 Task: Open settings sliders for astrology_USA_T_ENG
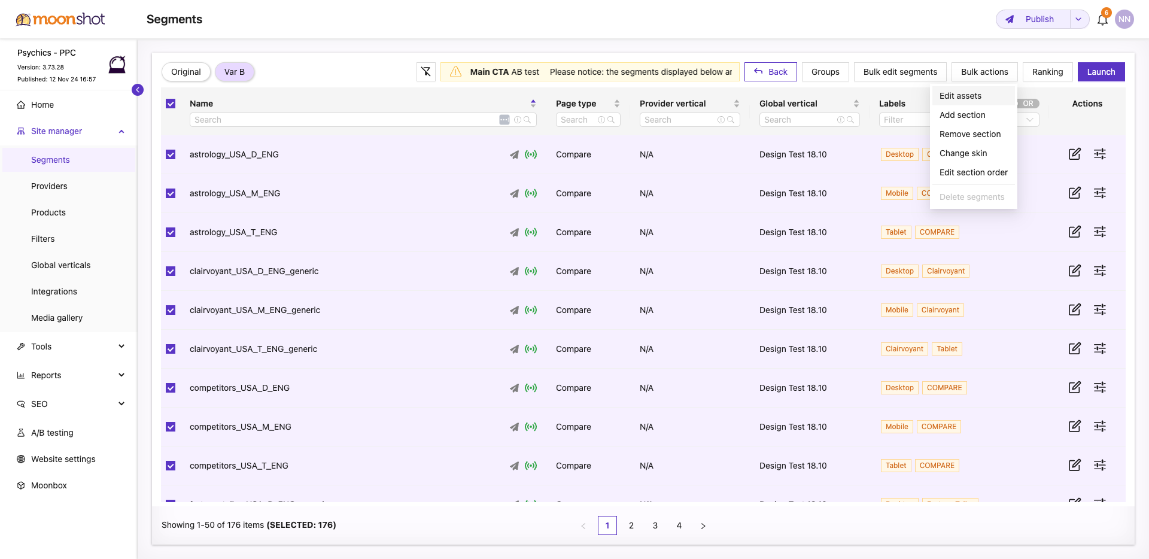tap(1100, 232)
